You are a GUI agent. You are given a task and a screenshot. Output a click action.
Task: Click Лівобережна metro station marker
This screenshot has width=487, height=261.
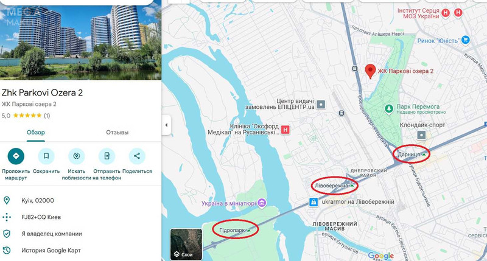[x=352, y=186]
